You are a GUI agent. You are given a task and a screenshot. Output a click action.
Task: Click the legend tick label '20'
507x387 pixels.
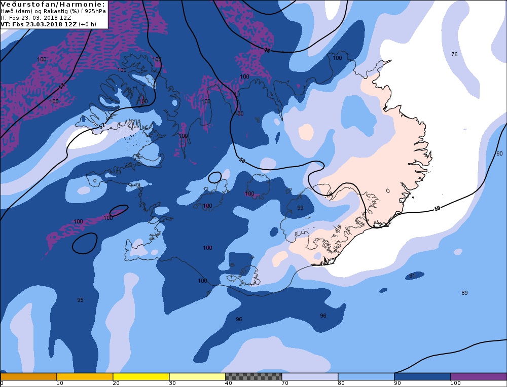[x=116, y=383]
